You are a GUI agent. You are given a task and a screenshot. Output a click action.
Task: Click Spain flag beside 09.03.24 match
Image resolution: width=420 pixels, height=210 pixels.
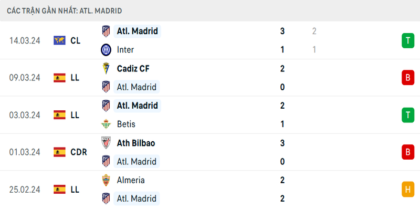tap(59, 78)
